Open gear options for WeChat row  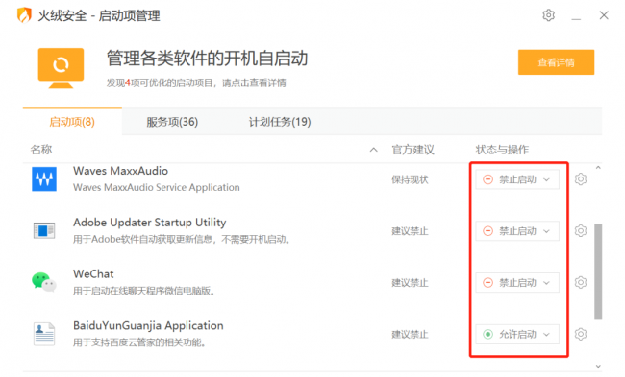tap(581, 282)
